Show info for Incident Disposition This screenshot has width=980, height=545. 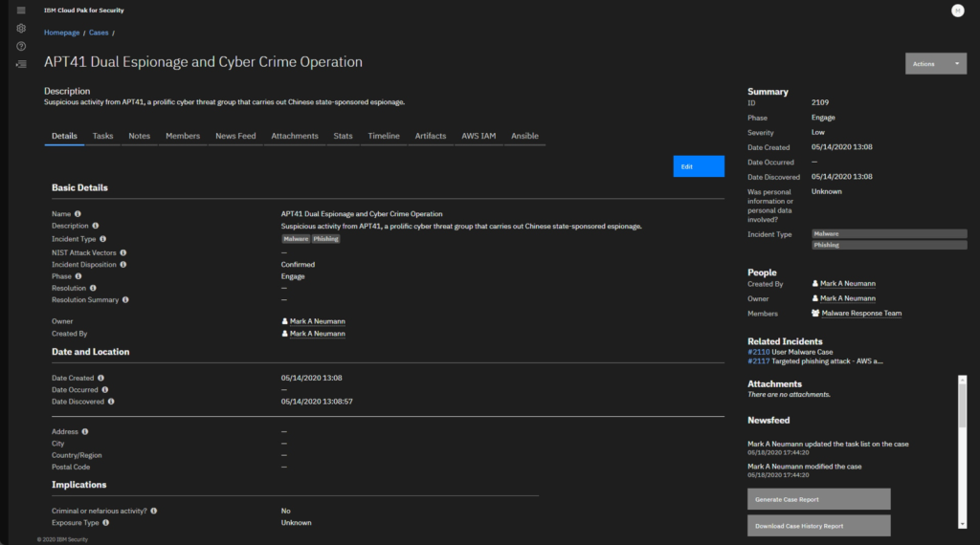coord(123,265)
